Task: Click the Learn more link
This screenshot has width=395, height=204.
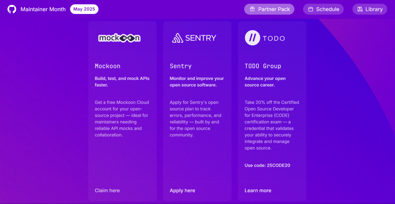Action: pos(258,191)
